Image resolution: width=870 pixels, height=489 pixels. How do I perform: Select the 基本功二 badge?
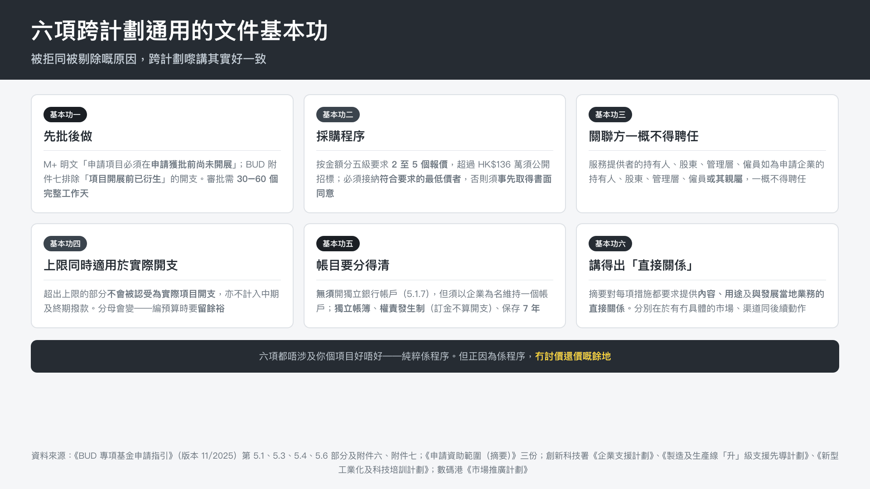tap(338, 115)
